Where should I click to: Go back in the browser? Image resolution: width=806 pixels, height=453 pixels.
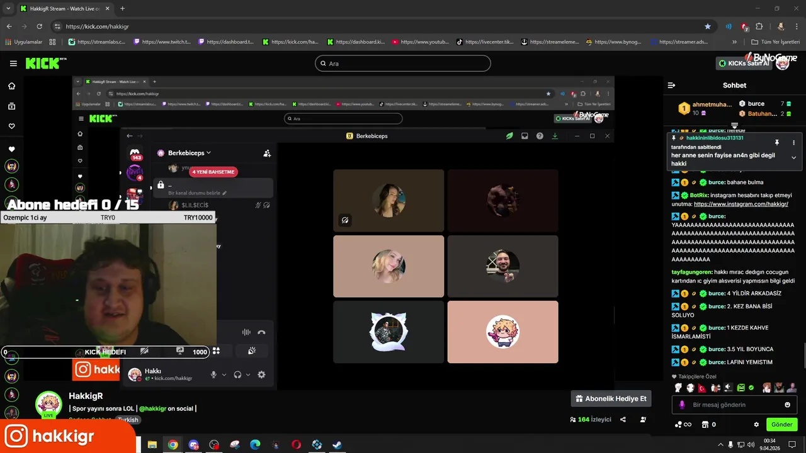9,26
